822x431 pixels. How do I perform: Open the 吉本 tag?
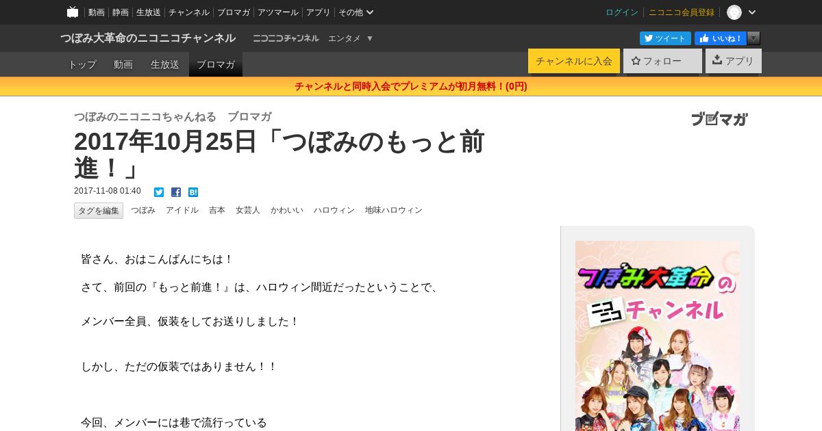point(217,210)
